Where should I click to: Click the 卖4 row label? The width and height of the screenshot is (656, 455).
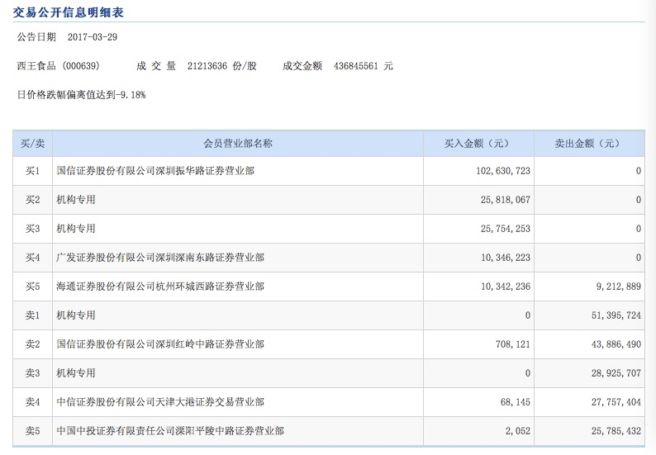pos(32,401)
